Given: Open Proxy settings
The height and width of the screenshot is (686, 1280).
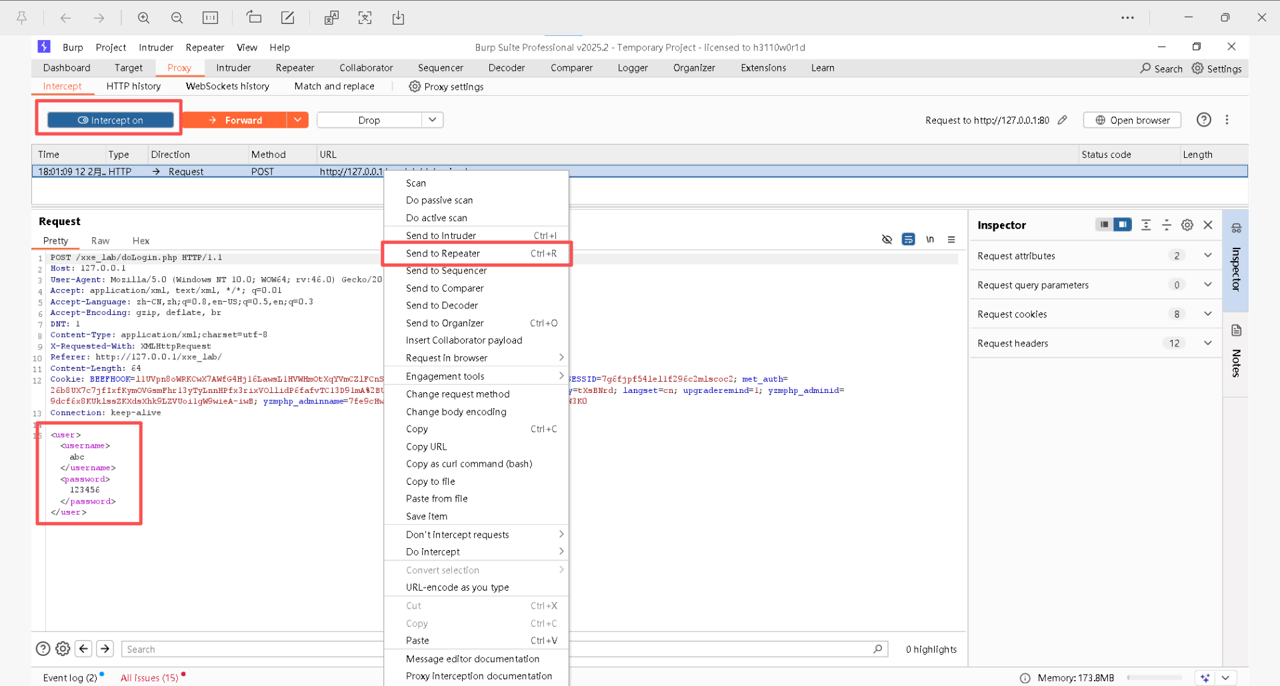Looking at the screenshot, I should coord(446,87).
